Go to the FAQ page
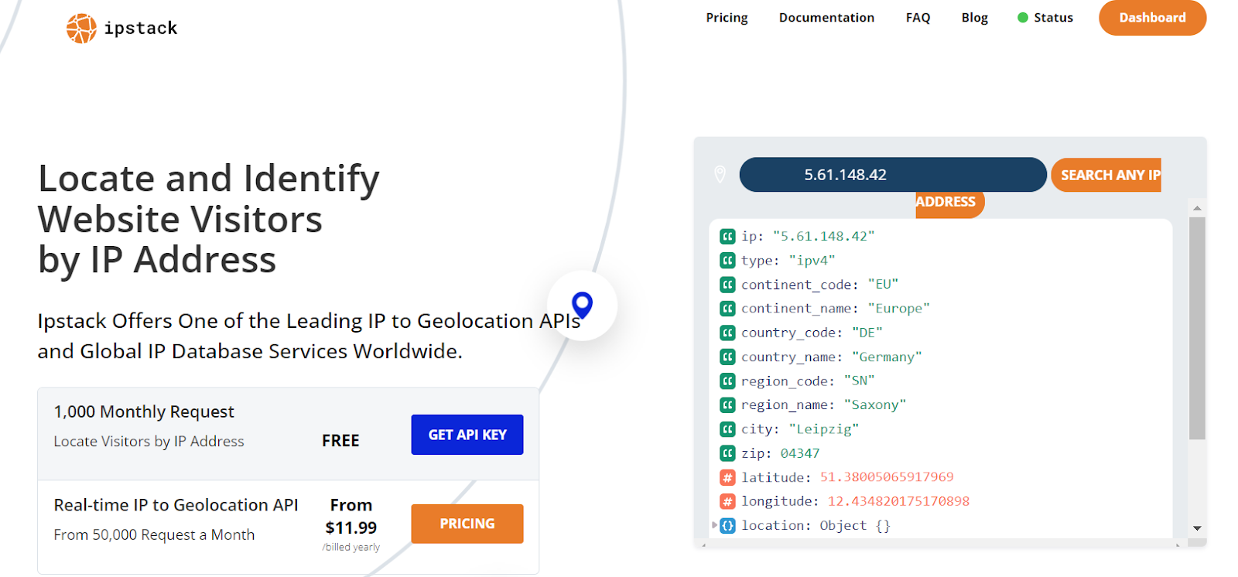Viewport: 1238px width, 577px height. [x=918, y=18]
